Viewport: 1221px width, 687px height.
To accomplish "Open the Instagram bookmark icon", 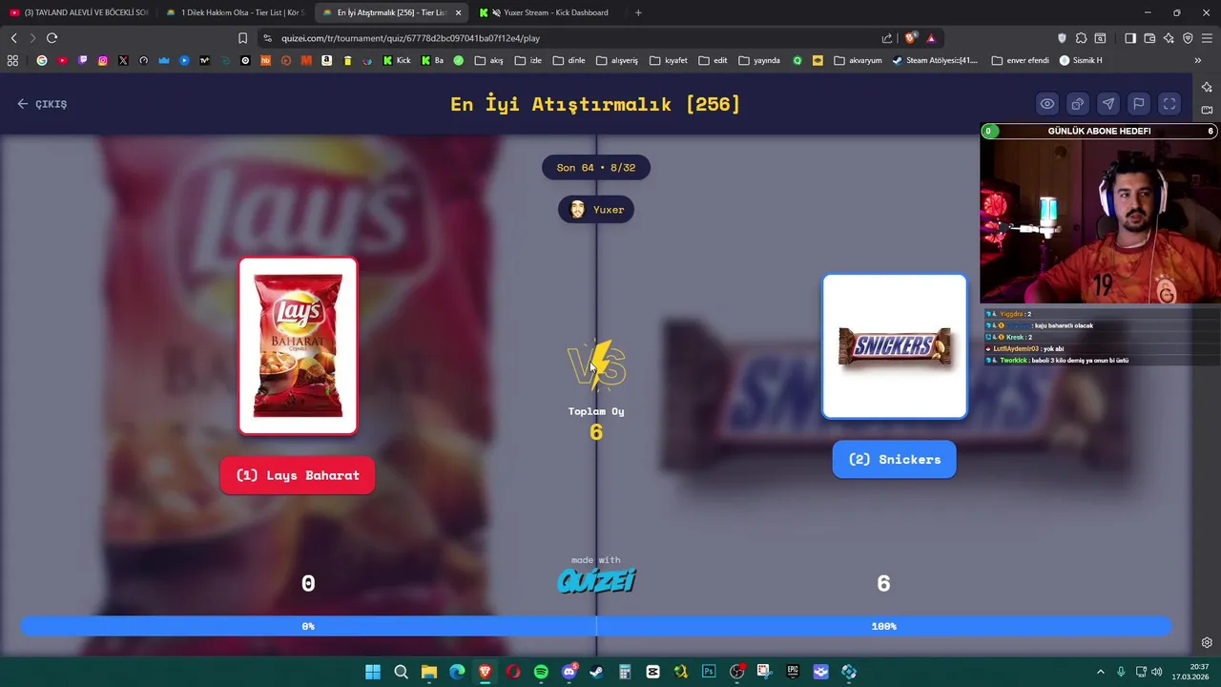I will point(103,60).
